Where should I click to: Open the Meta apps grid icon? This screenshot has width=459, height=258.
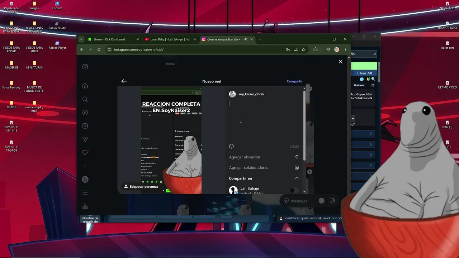tap(85, 206)
